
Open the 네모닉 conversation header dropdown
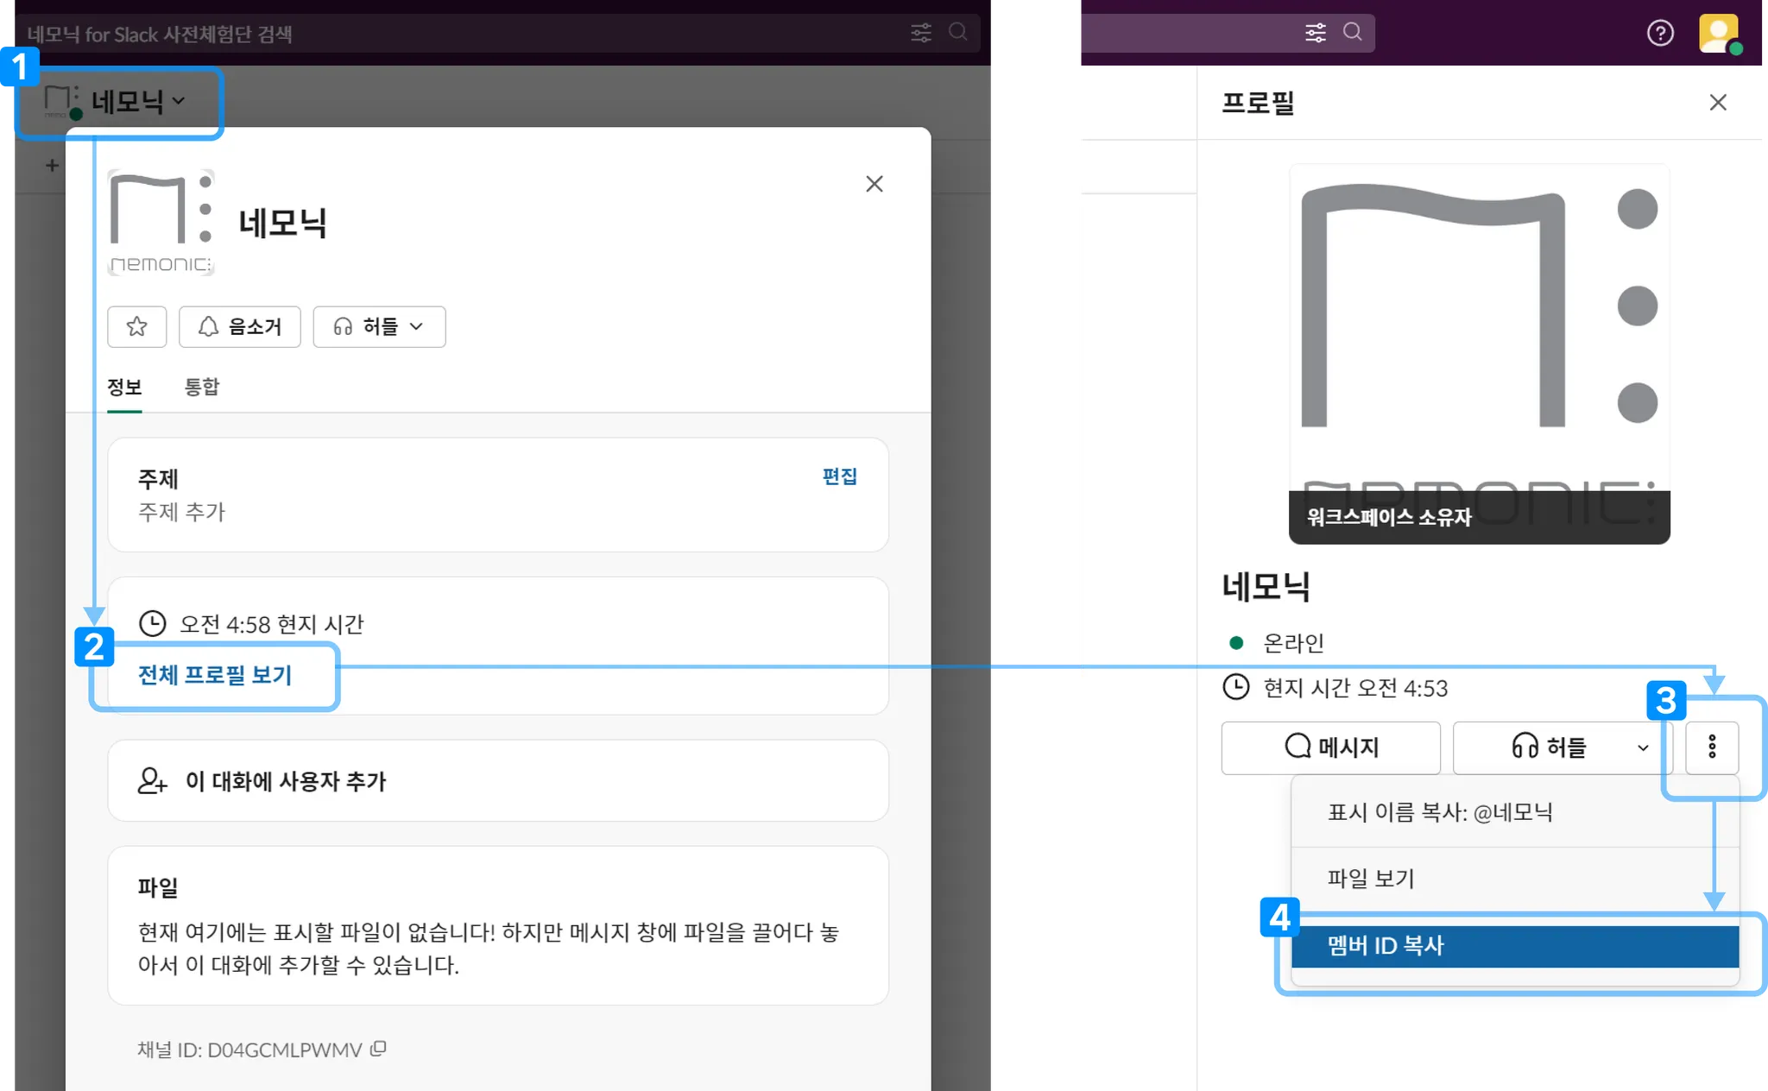point(136,102)
